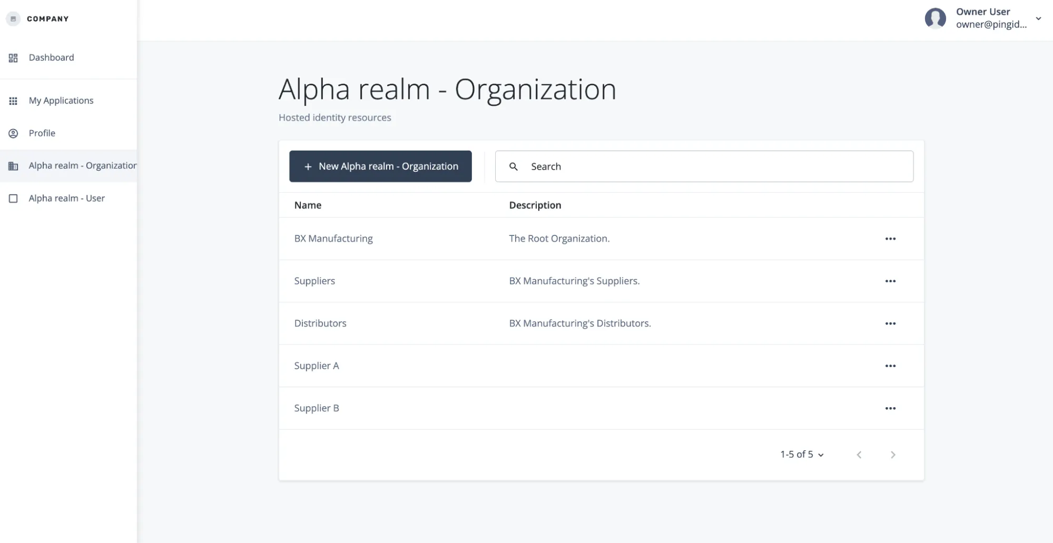This screenshot has width=1053, height=543.
Task: Open Alpha realm - User sidebar item
Action: [x=68, y=199]
